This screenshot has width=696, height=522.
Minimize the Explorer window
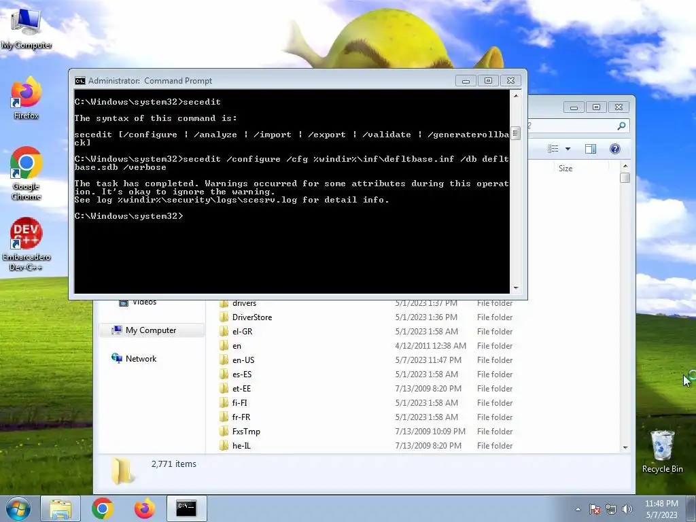(x=574, y=107)
